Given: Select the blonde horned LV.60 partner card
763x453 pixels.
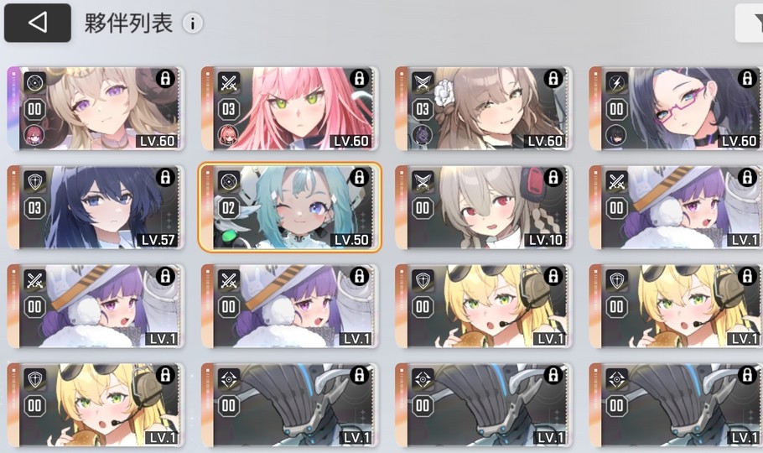Looking at the screenshot, I should click(x=96, y=108).
